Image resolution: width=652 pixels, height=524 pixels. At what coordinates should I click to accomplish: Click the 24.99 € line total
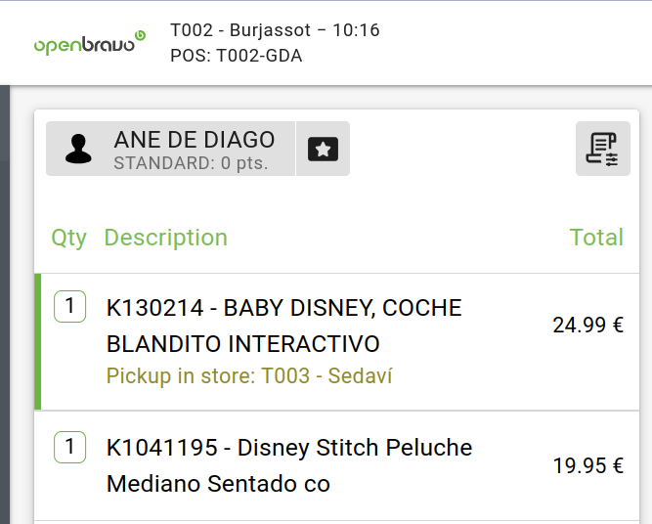point(587,326)
